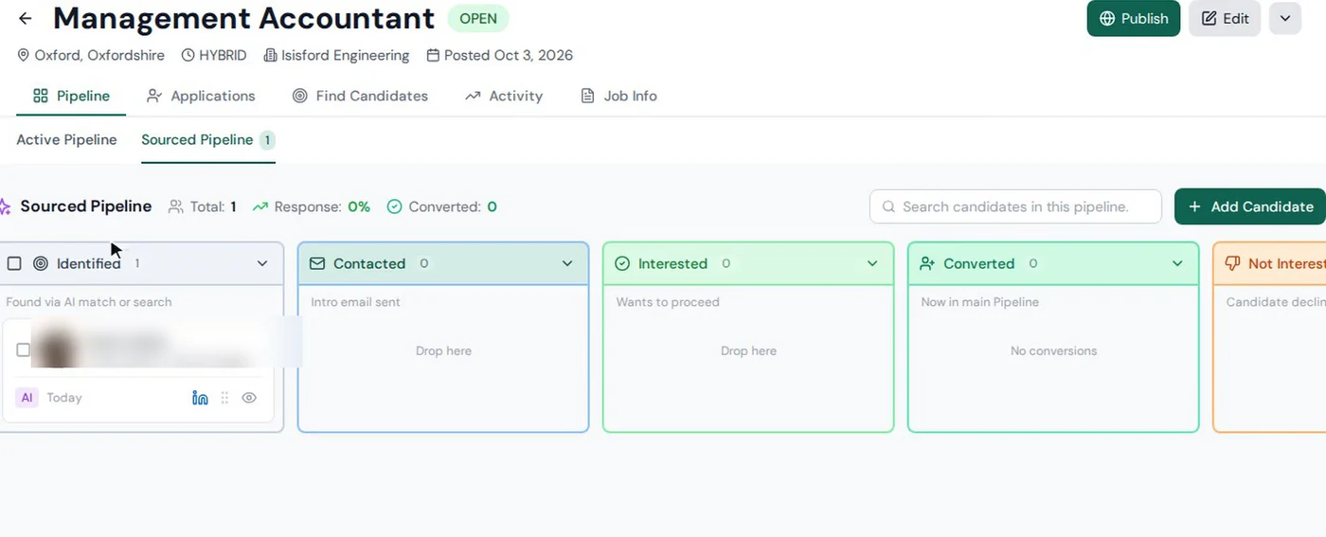Viewport: 1326px width, 537px height.
Task: Go back using the left arrow
Action: coord(26,18)
